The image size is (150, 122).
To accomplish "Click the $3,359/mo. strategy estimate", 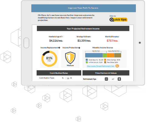I will pyautogui.click(x=84, y=41).
